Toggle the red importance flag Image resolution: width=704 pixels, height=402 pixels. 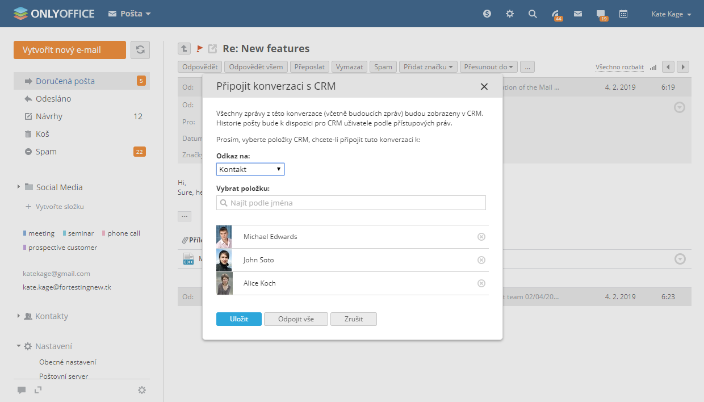point(199,49)
